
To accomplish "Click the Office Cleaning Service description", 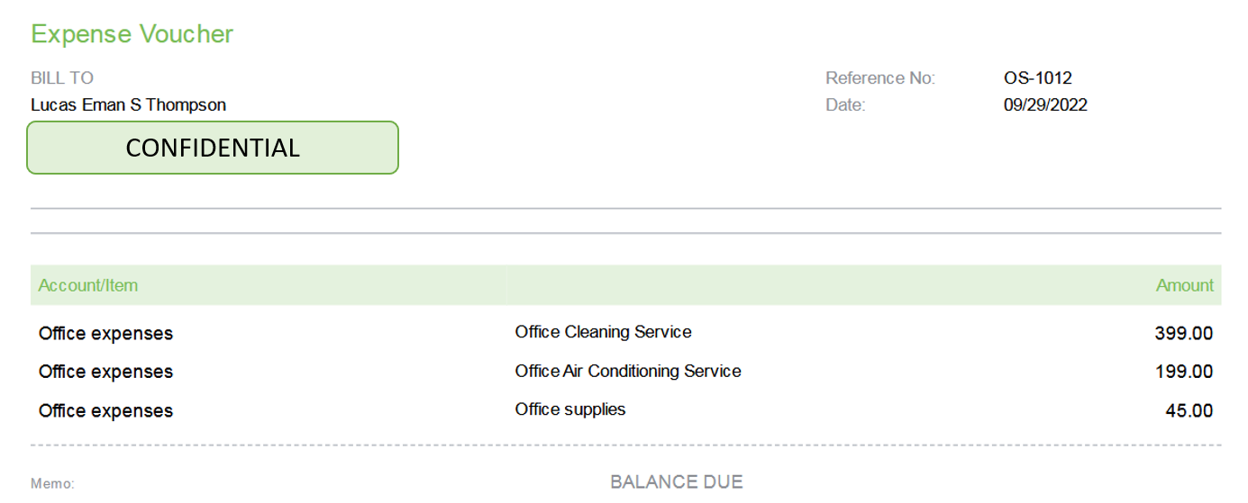I will pyautogui.click(x=603, y=332).
